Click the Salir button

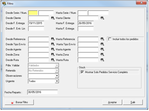133,102
